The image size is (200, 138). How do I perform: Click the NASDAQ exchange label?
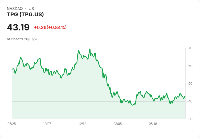click(x=15, y=9)
